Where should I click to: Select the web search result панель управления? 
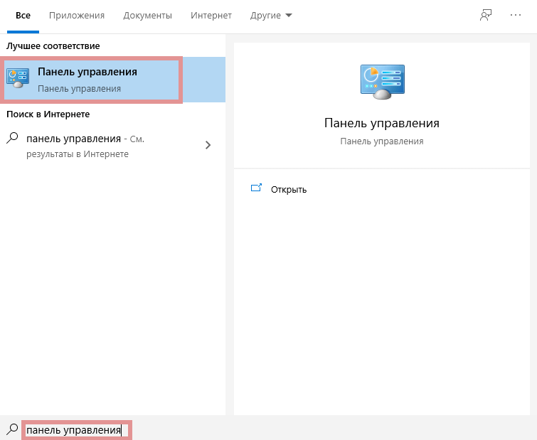click(x=112, y=146)
